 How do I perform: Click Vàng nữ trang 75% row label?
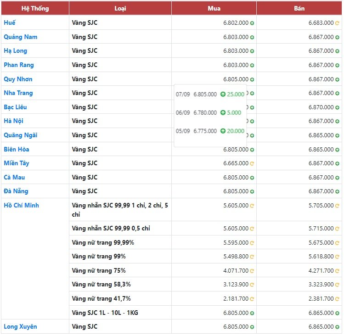99,271
